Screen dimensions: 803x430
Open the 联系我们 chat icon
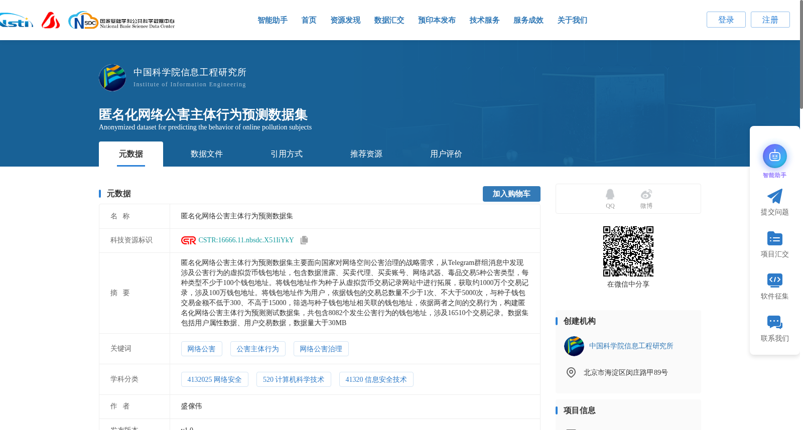[774, 322]
